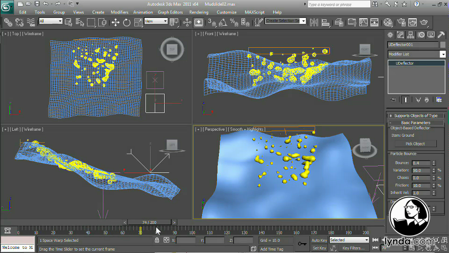Switch to the Create command panel

click(x=390, y=35)
